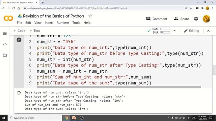
Task: Click the Google Drive icon beside the notebook title
Action: [x=20, y=16]
